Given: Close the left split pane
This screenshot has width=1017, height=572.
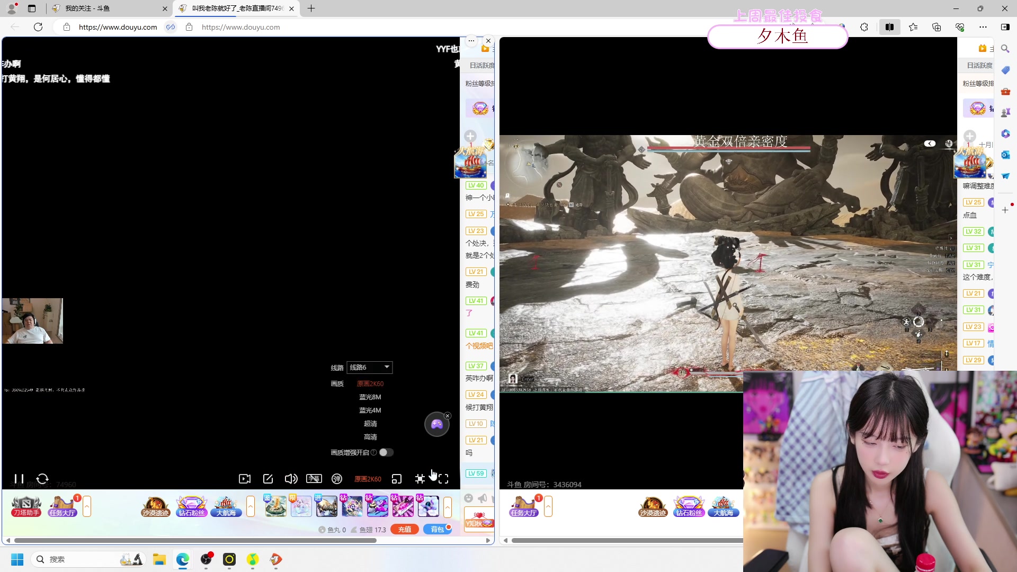Looking at the screenshot, I should pyautogui.click(x=488, y=41).
